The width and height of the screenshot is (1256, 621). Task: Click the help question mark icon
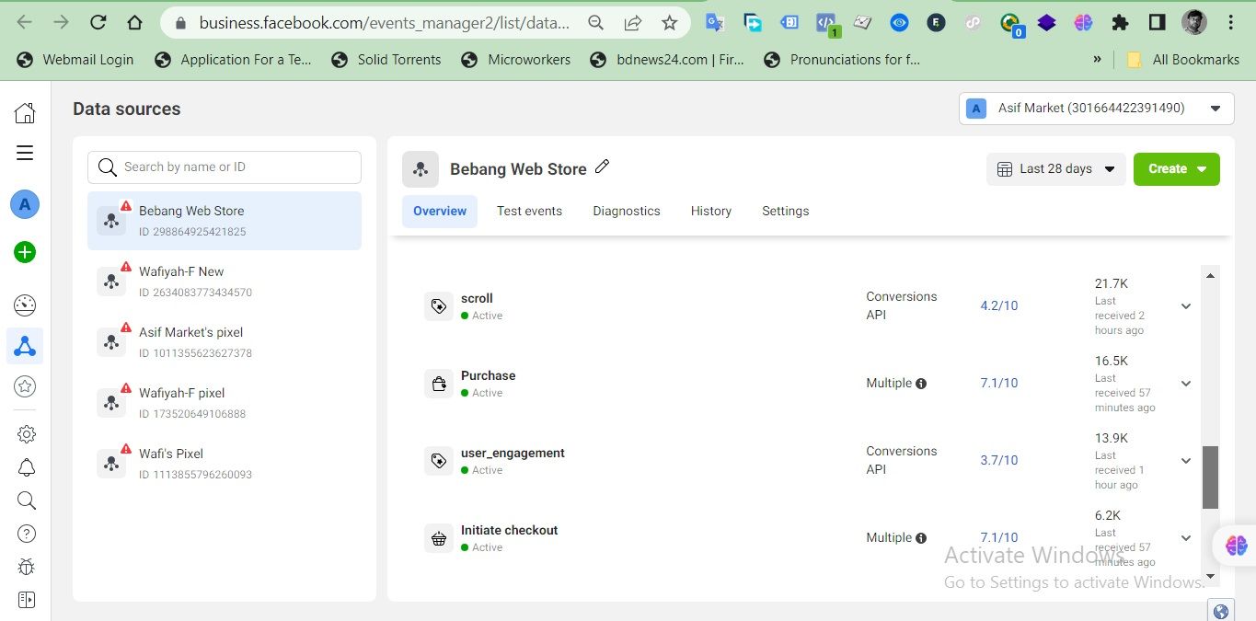click(x=26, y=534)
